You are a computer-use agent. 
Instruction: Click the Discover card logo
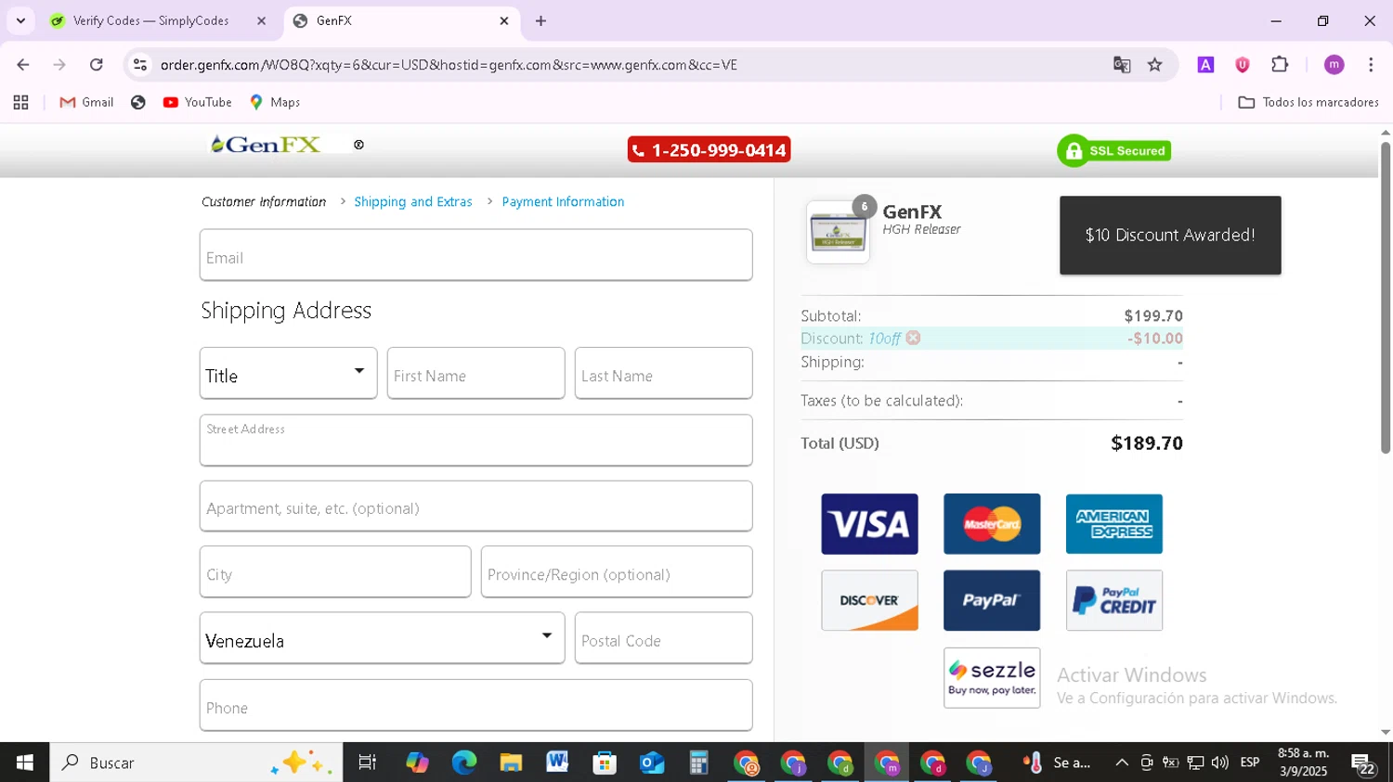(x=869, y=600)
